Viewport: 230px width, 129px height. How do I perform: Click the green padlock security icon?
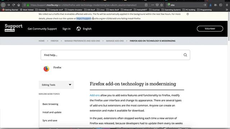coord(28,5)
